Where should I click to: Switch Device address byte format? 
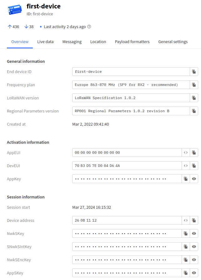coord(186,221)
